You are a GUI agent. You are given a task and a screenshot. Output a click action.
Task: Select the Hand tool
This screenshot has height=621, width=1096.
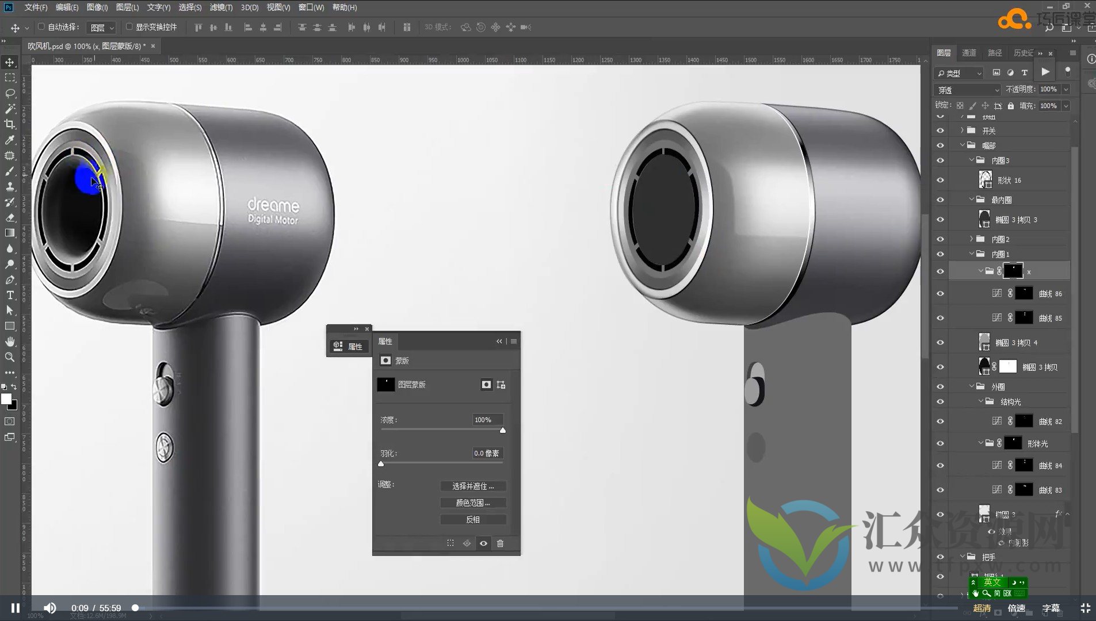coord(10,342)
